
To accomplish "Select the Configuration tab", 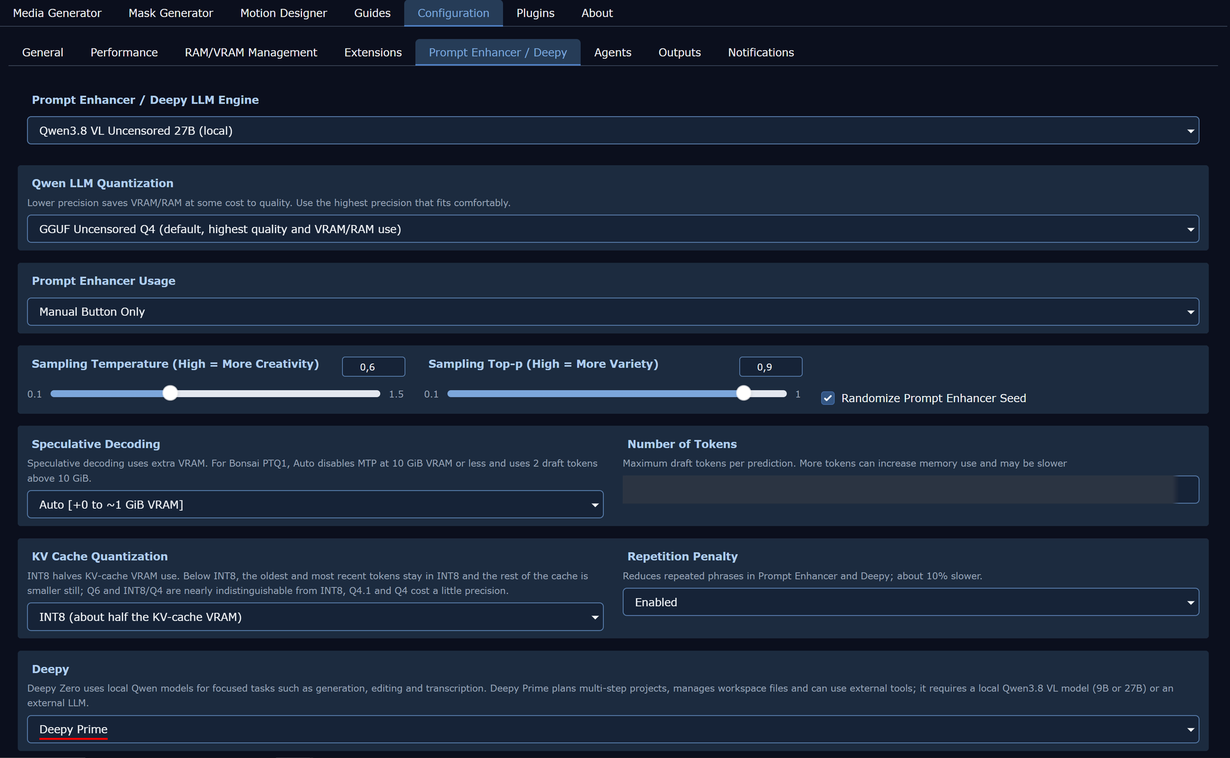I will (x=453, y=13).
